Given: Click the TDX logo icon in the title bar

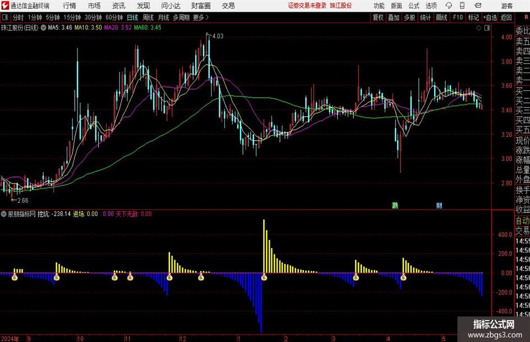Looking at the screenshot, I should pyautogui.click(x=5, y=6).
